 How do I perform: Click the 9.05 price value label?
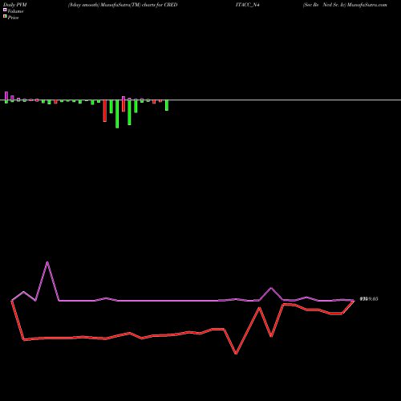pyautogui.click(x=369, y=299)
